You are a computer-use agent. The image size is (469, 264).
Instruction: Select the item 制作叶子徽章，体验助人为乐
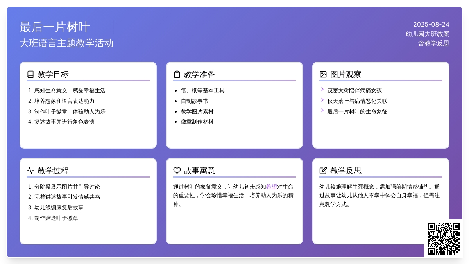point(70,111)
